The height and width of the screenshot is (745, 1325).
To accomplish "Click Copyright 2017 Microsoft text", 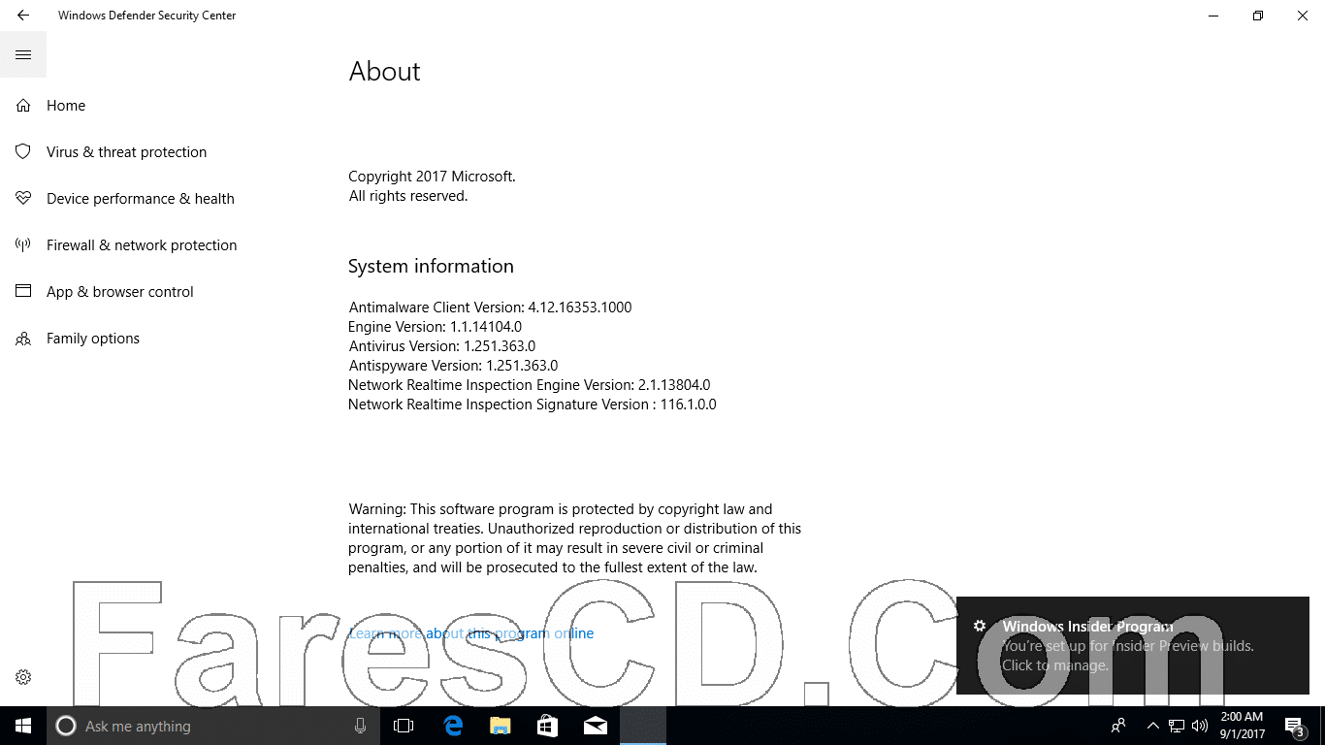I will 432,177.
